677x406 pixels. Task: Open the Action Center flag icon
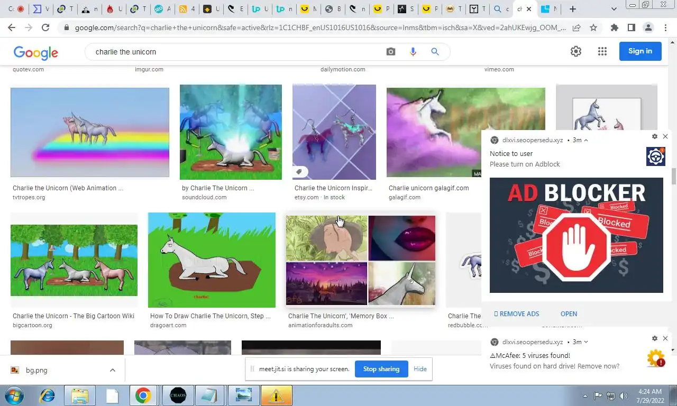pos(598,395)
